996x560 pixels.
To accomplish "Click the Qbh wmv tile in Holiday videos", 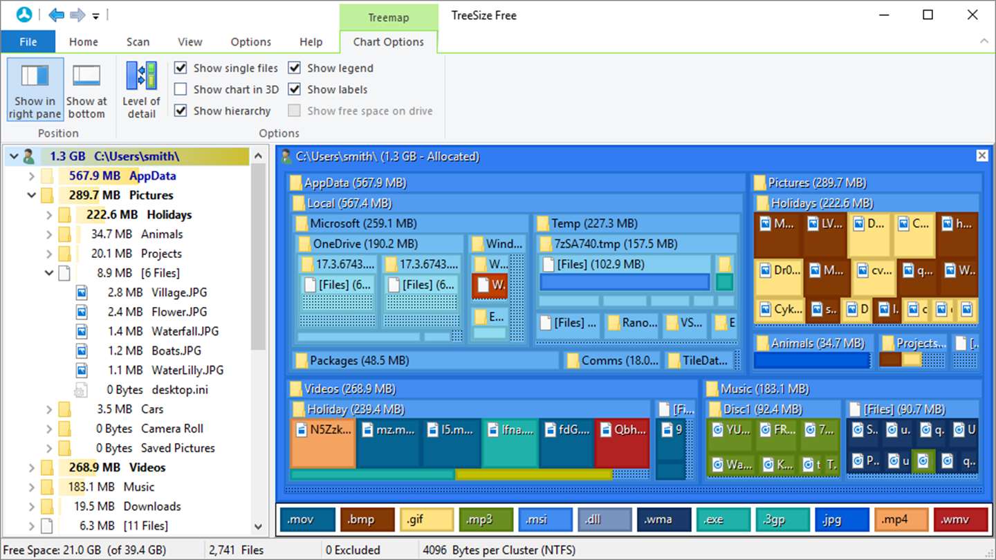I will click(x=622, y=442).
